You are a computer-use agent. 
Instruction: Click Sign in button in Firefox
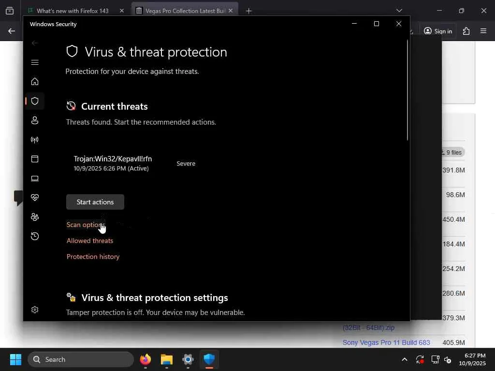click(438, 31)
